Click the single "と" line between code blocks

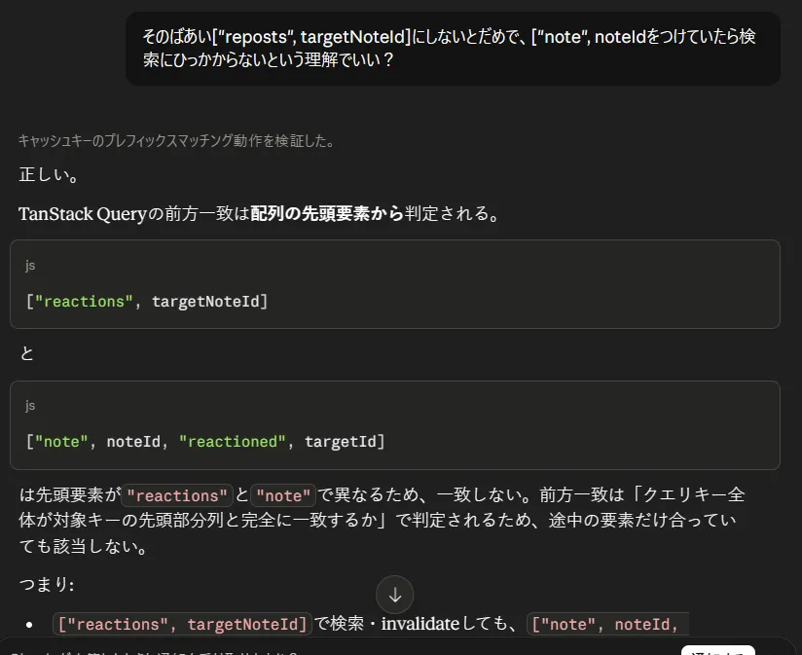click(x=26, y=354)
